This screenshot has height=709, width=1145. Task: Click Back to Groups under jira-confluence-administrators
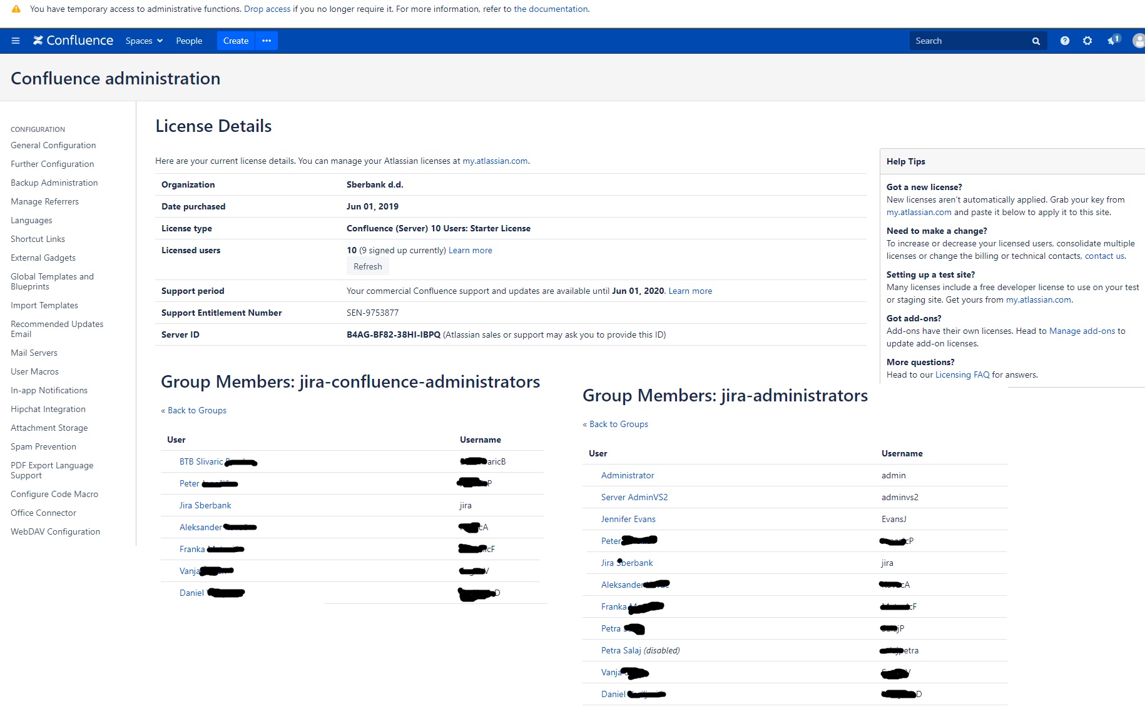coord(197,410)
